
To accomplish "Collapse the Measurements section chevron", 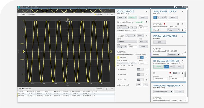I will click(20, 89).
